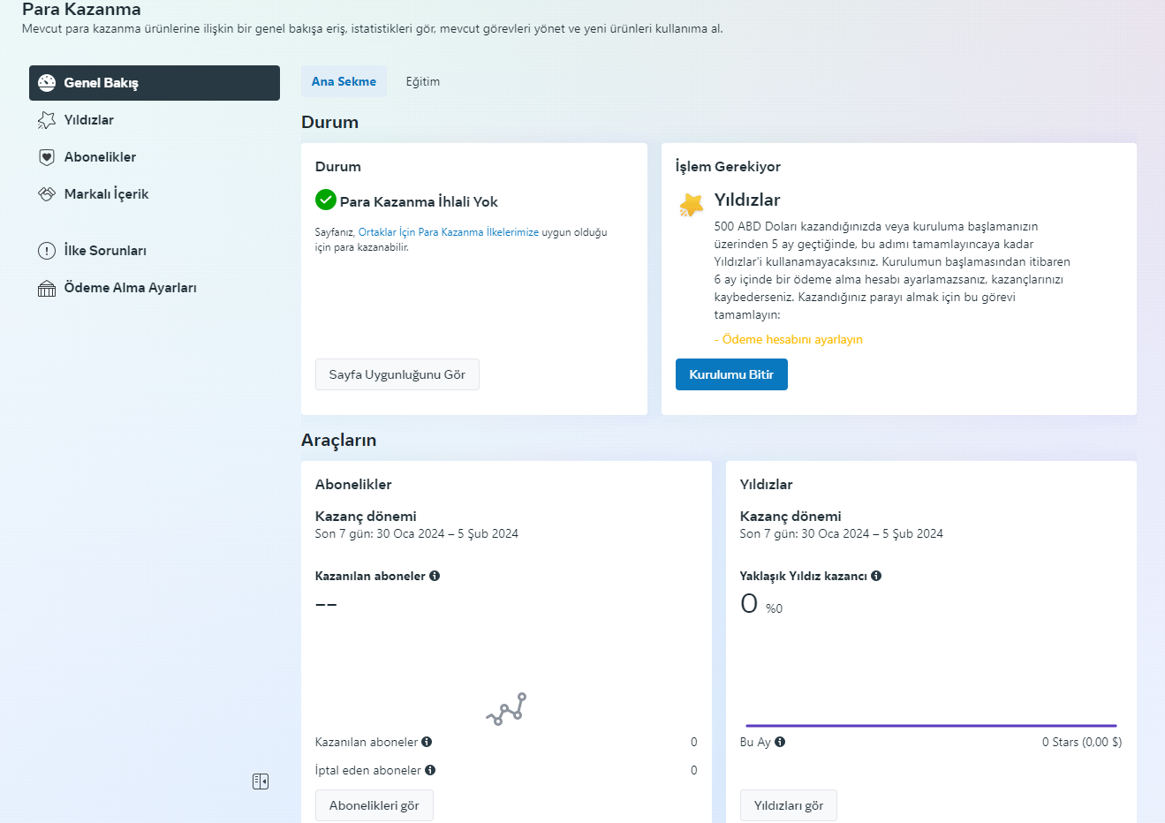Click Yıldızları gör button
Screen dimensions: 1165x823
[x=789, y=805]
